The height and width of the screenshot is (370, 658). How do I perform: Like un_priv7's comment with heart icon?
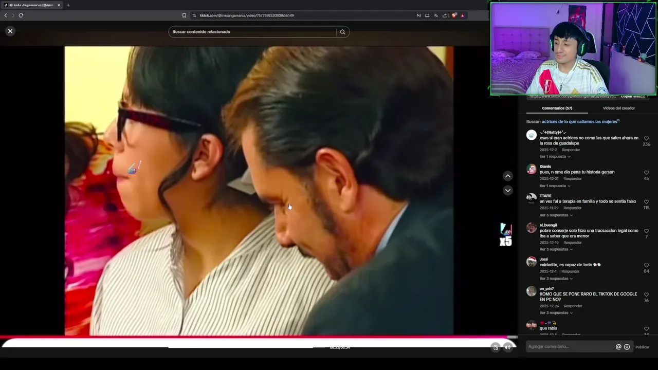click(646, 294)
